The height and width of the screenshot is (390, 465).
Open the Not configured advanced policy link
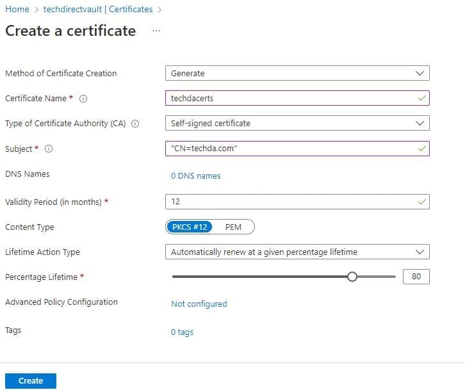(x=199, y=304)
